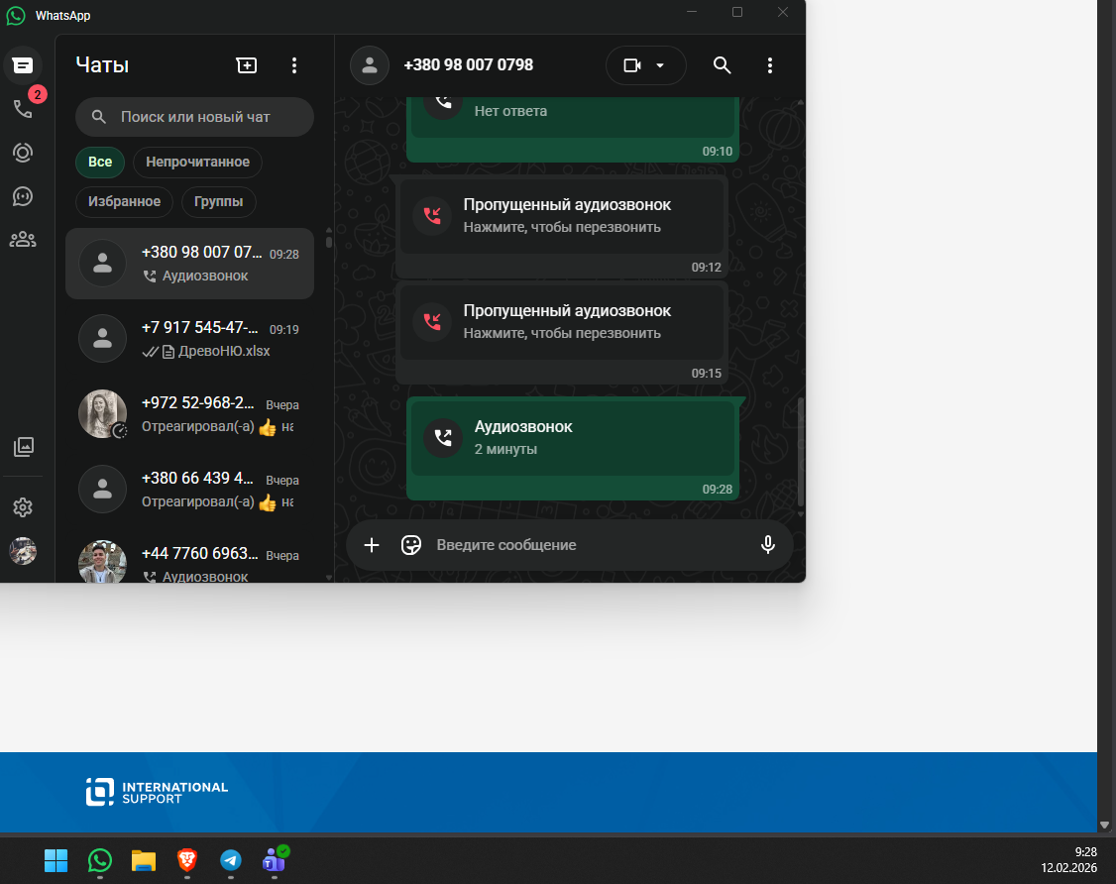Select the 'Избранное' filter chip

124,201
